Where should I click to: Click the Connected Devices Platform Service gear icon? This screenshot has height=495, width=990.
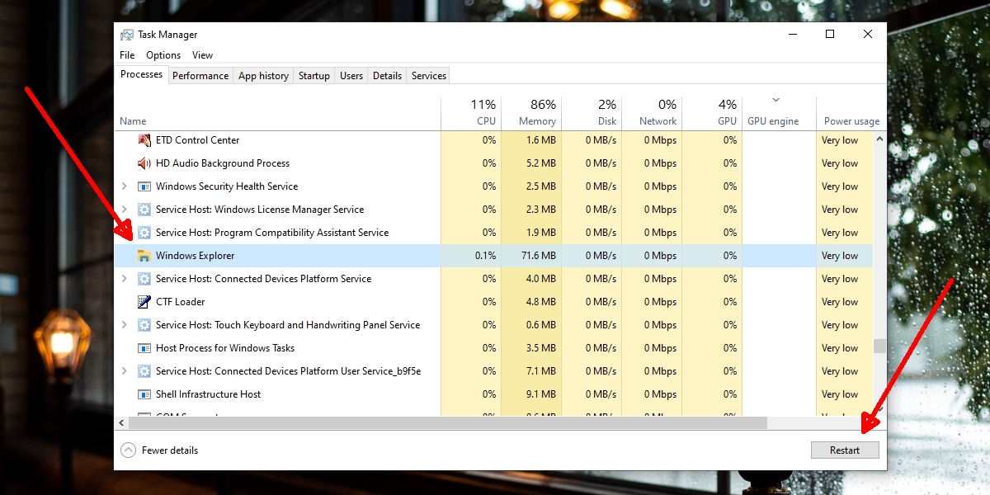point(144,279)
